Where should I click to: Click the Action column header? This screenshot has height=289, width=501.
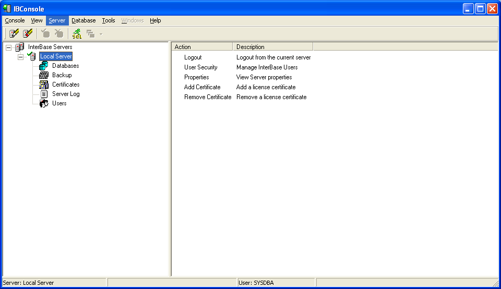pos(202,46)
